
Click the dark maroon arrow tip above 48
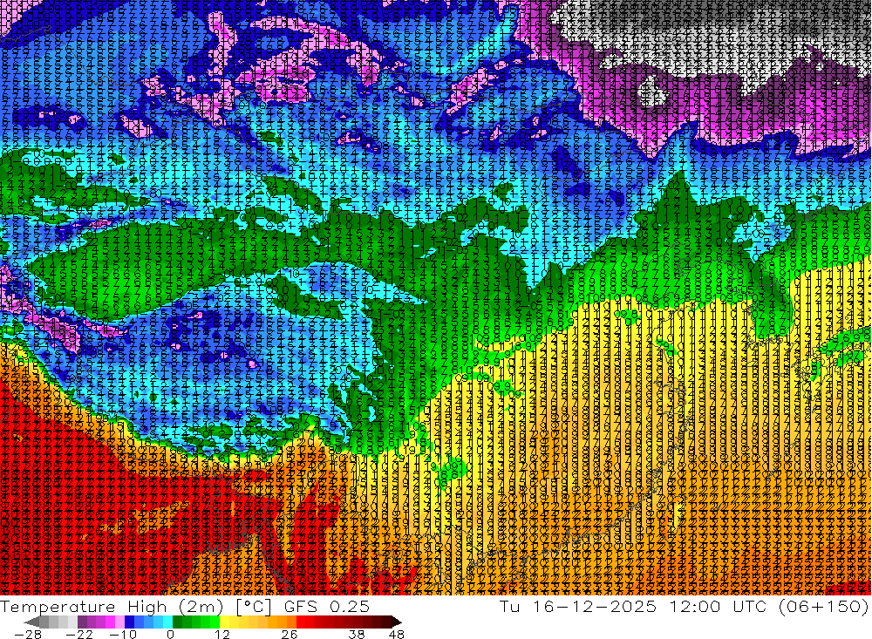coord(397,622)
